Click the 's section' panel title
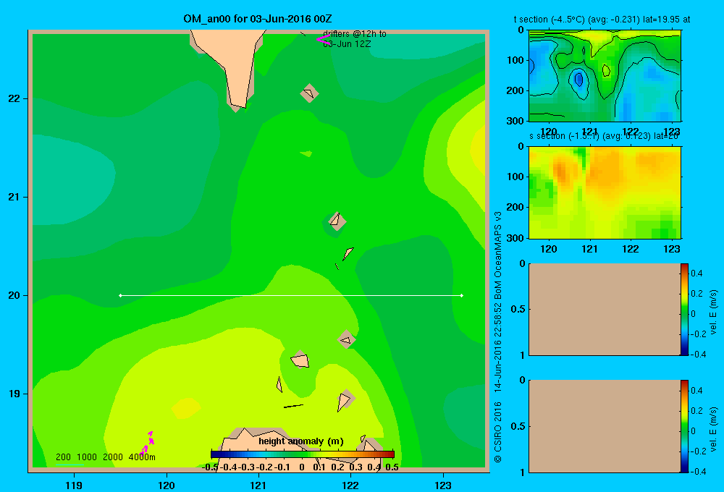Image resolution: width=724 pixels, height=492 pixels. [x=604, y=136]
